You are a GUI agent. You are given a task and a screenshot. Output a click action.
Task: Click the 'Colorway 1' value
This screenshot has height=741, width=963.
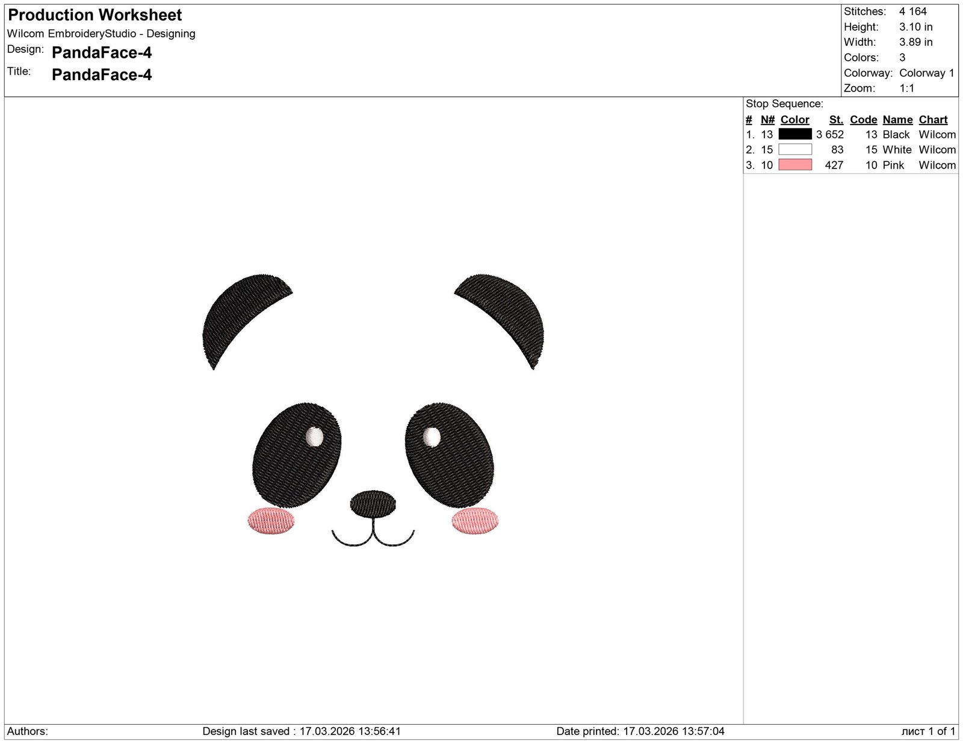pyautogui.click(x=926, y=73)
